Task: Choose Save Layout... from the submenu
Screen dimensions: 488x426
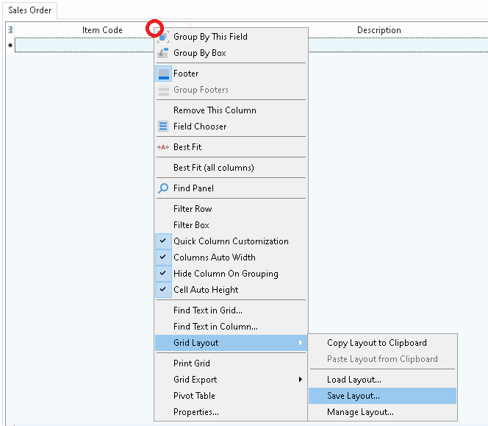Action: [354, 396]
